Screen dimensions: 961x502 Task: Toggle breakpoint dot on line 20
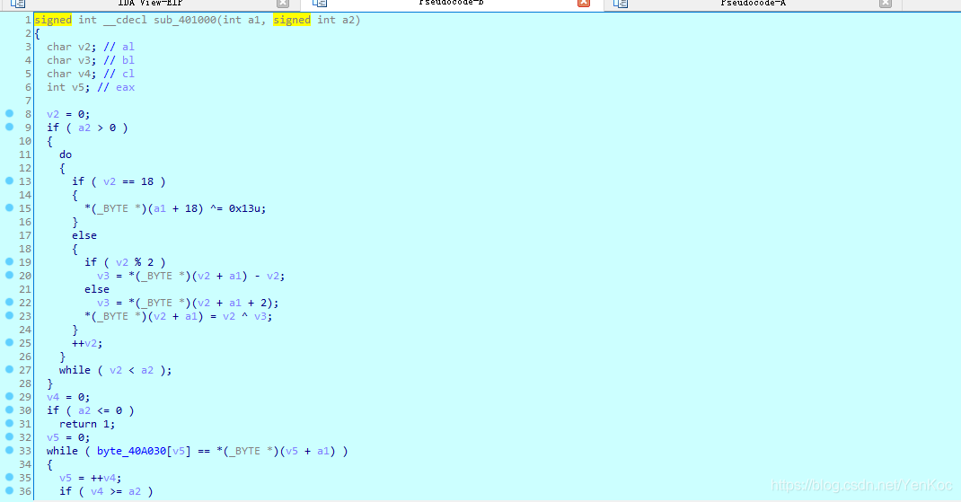(x=9, y=275)
